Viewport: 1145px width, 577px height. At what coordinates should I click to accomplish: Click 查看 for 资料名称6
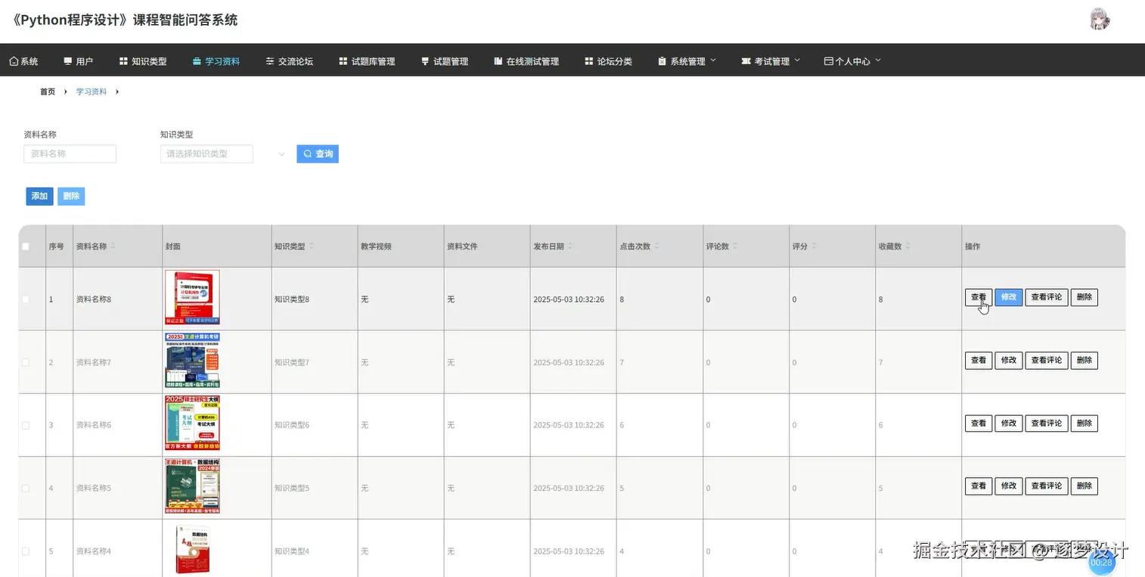979,423
